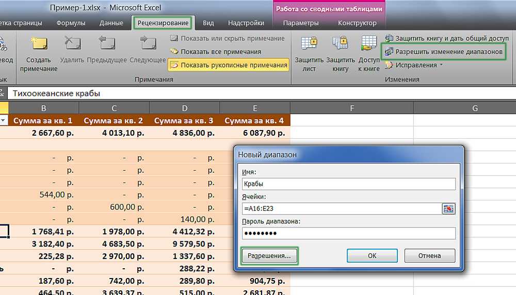Toggle Показать рукописные примечания

[228, 65]
